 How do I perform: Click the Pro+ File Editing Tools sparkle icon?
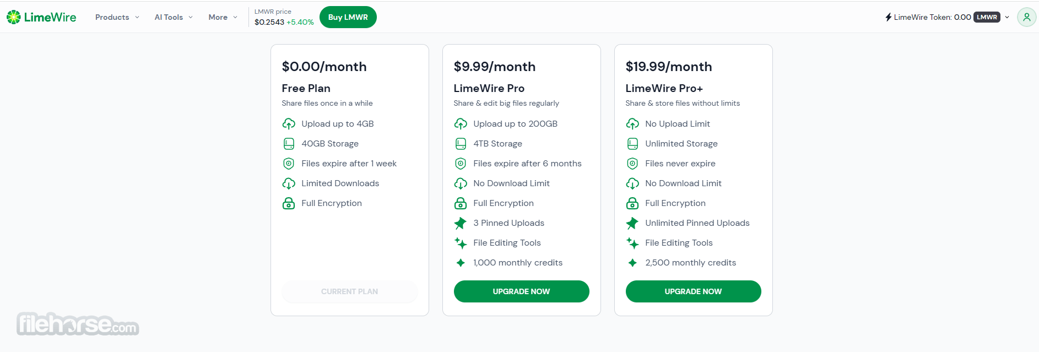tap(632, 243)
